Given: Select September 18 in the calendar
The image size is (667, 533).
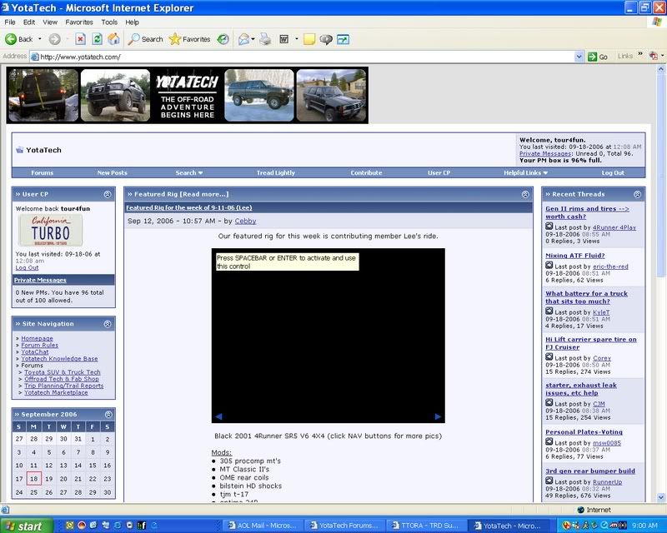Looking at the screenshot, I should pyautogui.click(x=33, y=479).
